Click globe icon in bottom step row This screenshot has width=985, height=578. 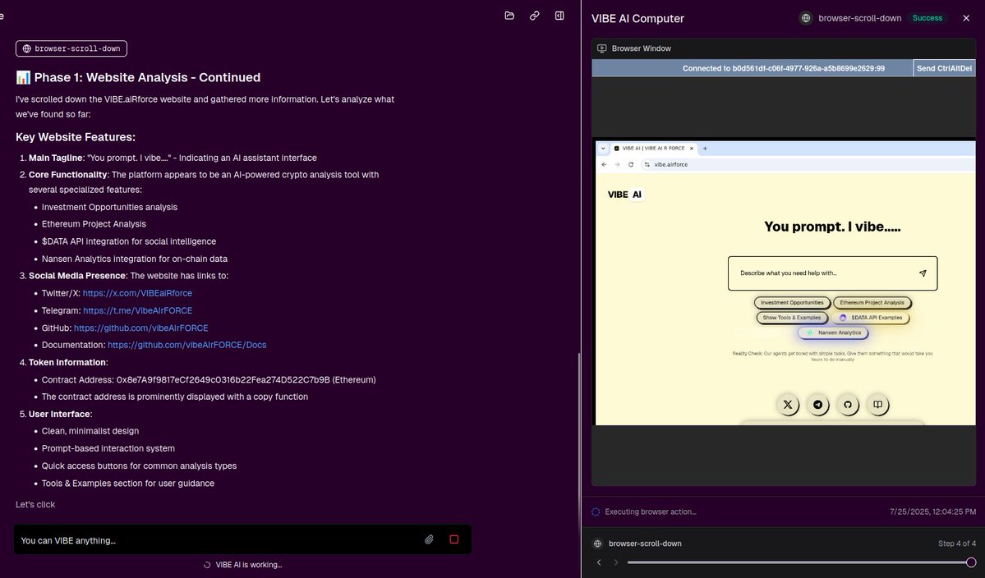click(597, 544)
